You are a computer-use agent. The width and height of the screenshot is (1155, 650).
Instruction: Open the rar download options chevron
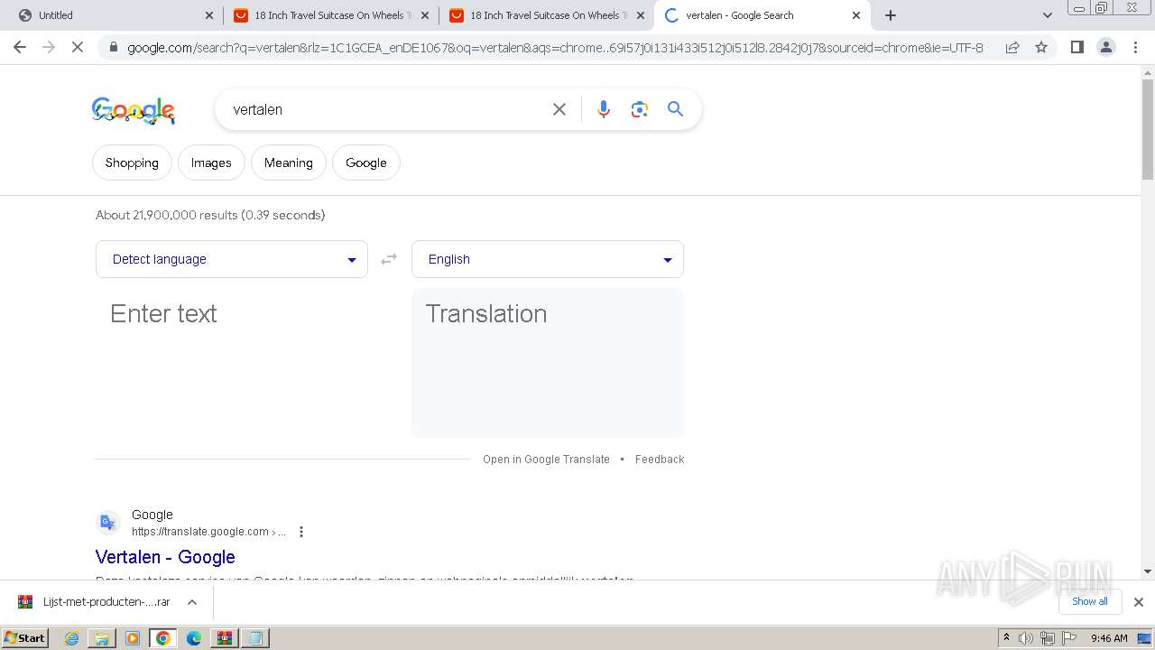point(192,602)
